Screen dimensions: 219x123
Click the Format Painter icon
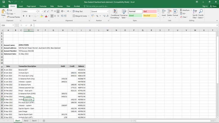(x=8, y=17)
